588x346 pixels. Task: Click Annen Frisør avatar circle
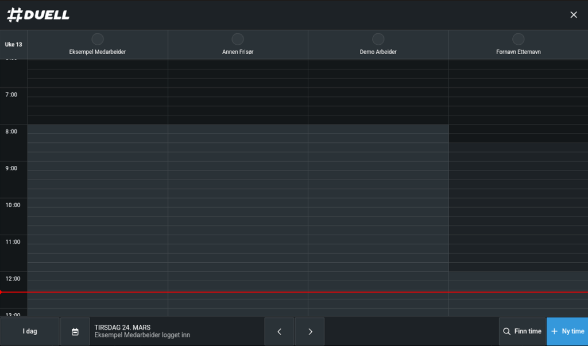(x=238, y=39)
